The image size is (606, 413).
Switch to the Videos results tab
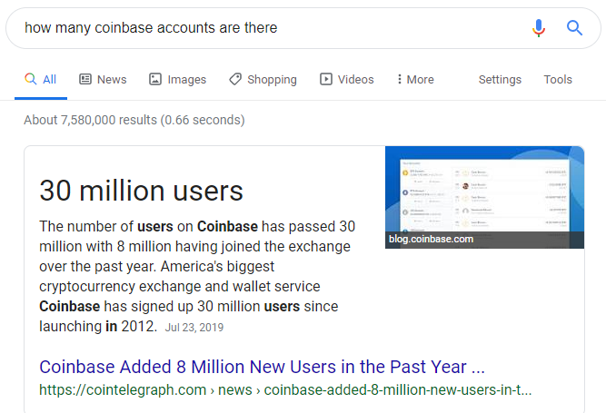tap(347, 79)
